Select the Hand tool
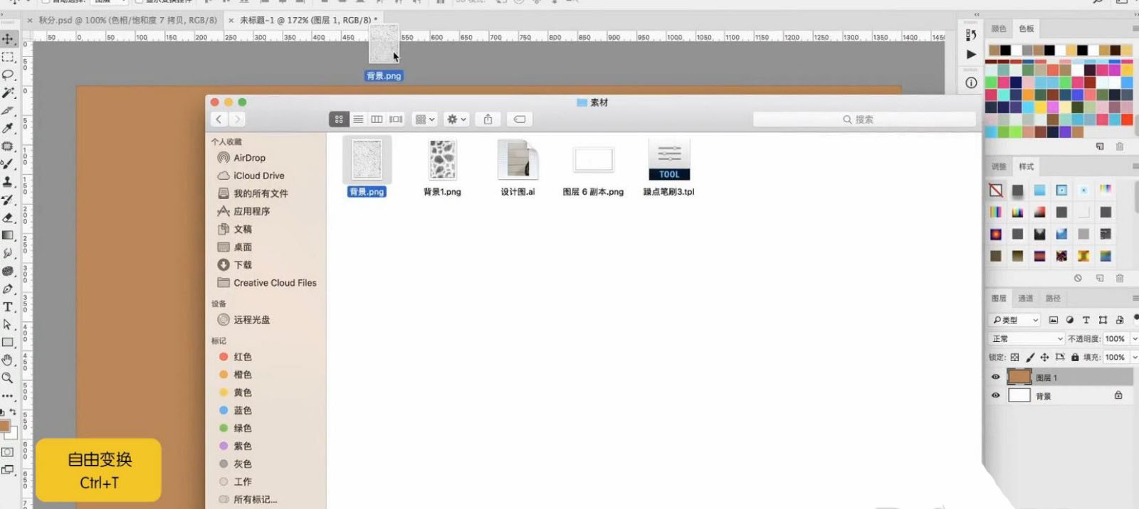The image size is (1139, 509). pos(8,360)
